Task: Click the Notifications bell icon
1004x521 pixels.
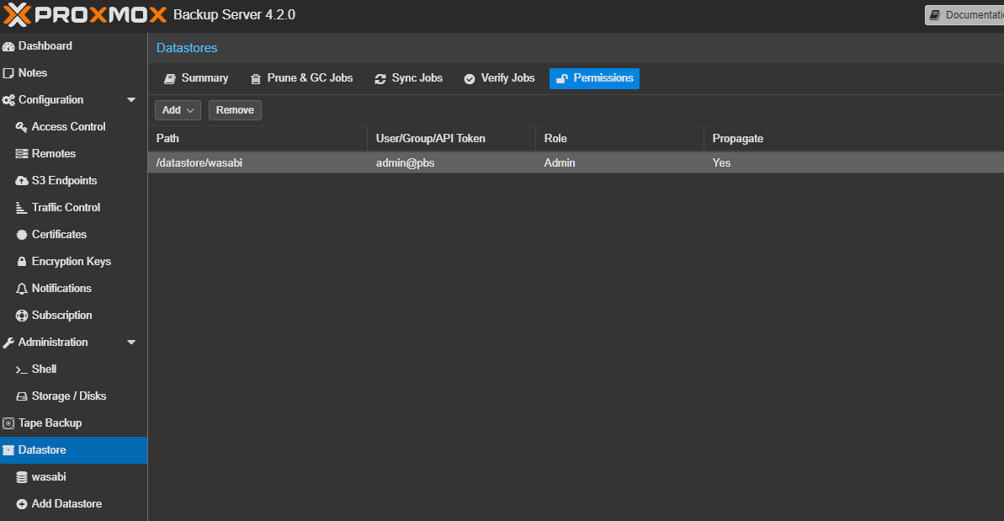Action: (22, 289)
